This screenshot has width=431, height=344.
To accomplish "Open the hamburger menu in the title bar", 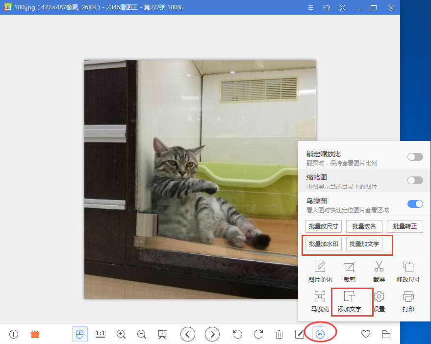I will 311,8.
